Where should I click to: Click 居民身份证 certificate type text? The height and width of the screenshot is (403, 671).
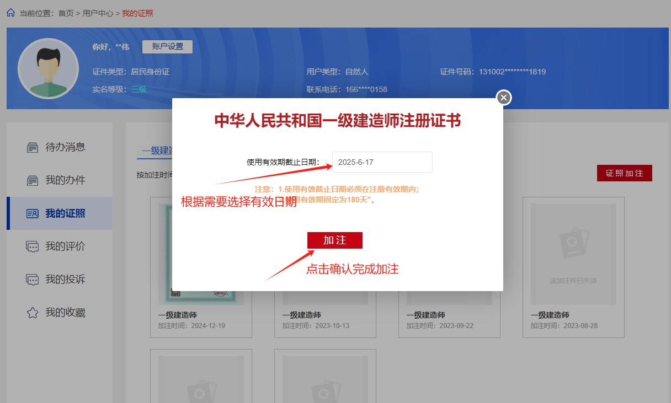150,72
